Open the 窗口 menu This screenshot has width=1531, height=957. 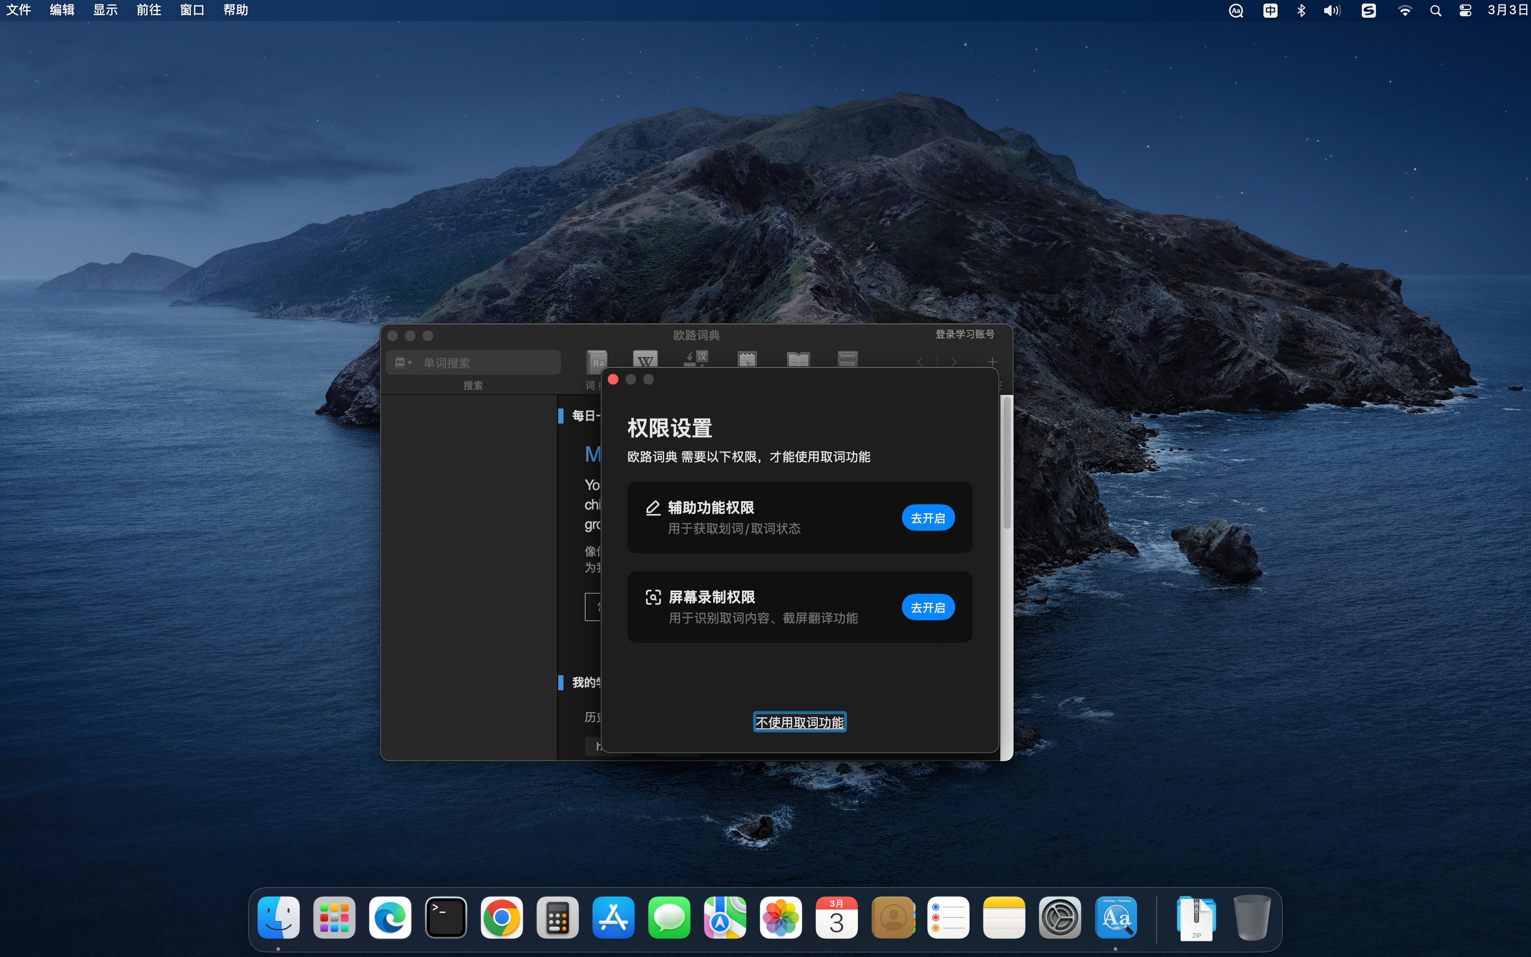(192, 10)
